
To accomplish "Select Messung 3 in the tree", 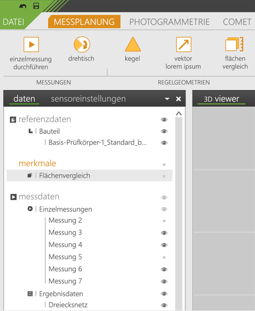I will pos(65,232).
